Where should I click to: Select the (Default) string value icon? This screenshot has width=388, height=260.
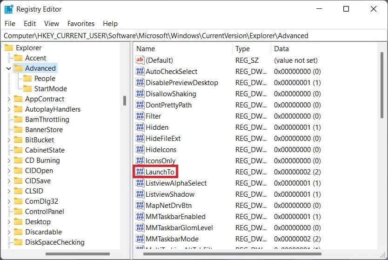tap(140, 60)
